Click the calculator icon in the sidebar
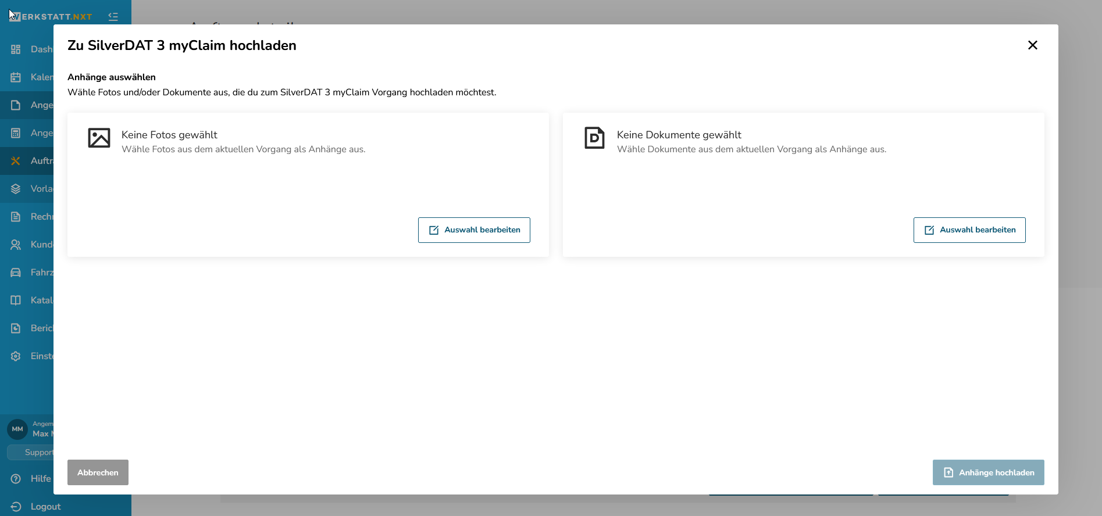The image size is (1102, 516). click(x=16, y=133)
